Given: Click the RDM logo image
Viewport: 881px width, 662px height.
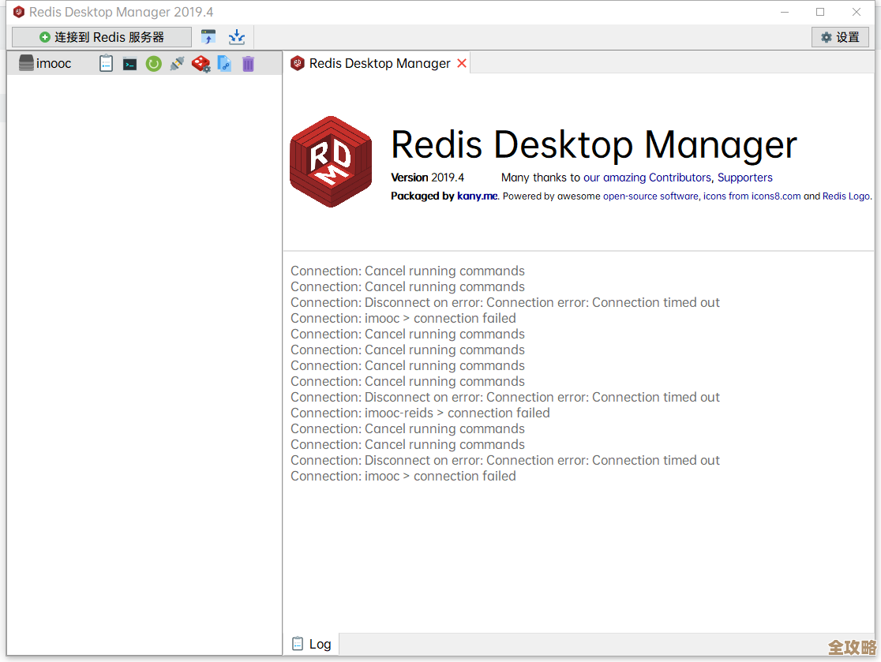Looking at the screenshot, I should click(x=331, y=162).
